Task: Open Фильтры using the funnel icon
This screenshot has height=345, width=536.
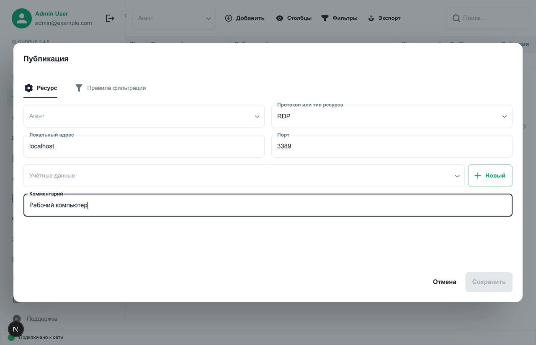Action: point(325,18)
